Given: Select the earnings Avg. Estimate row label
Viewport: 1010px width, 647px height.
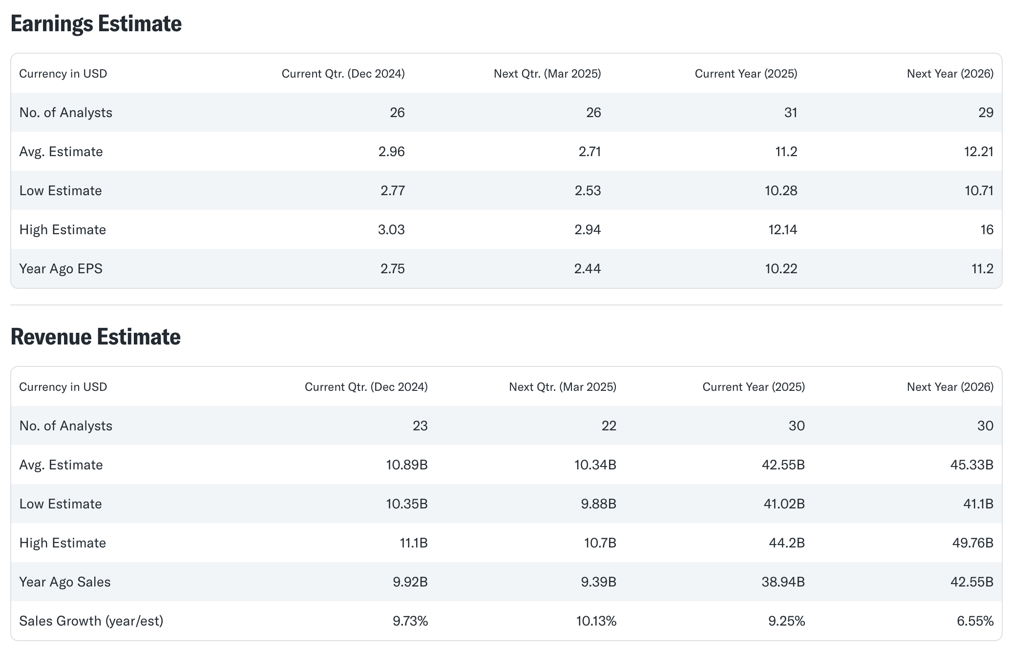Looking at the screenshot, I should [61, 152].
